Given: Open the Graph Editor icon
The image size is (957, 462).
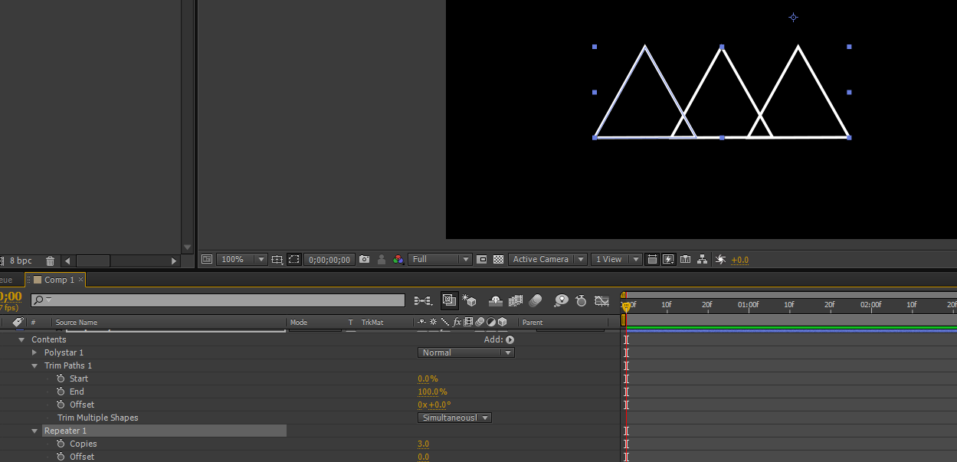Looking at the screenshot, I should click(602, 301).
